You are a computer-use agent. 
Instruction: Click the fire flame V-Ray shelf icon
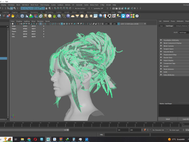coord(13,16)
